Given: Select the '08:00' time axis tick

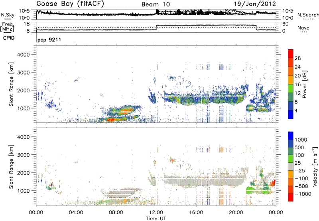Looking at the screenshot, I should 116,213.
